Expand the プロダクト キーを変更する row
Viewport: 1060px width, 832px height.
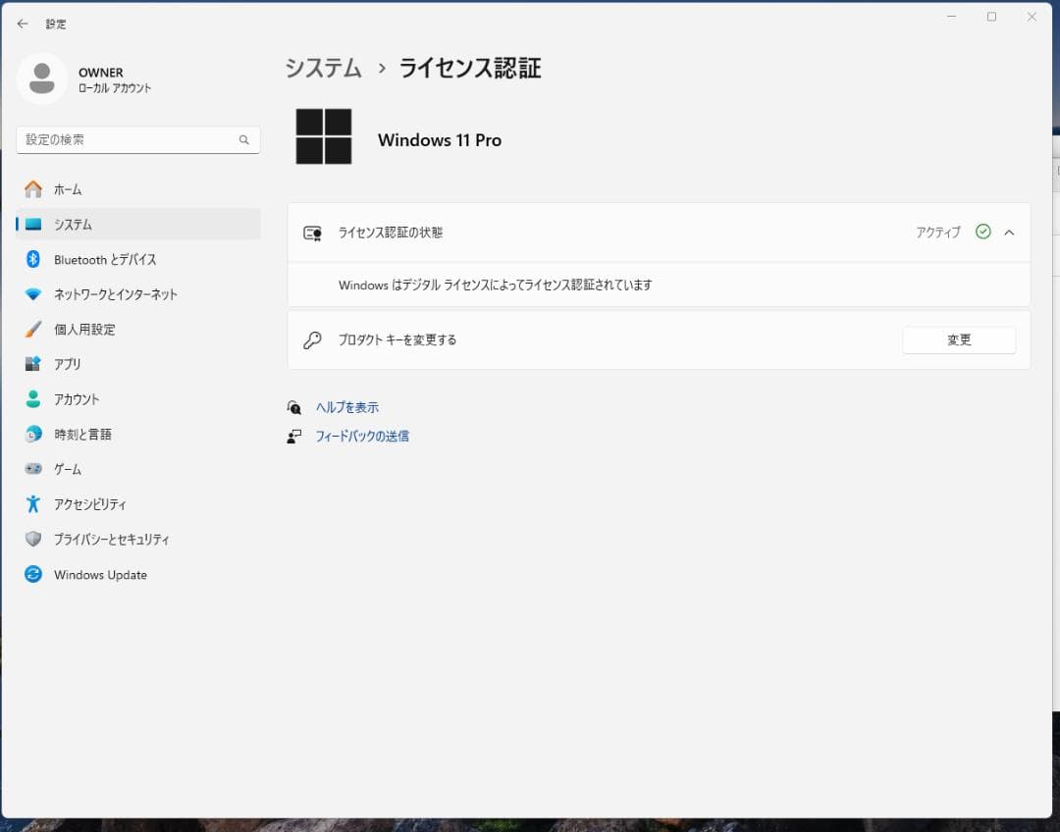(959, 339)
